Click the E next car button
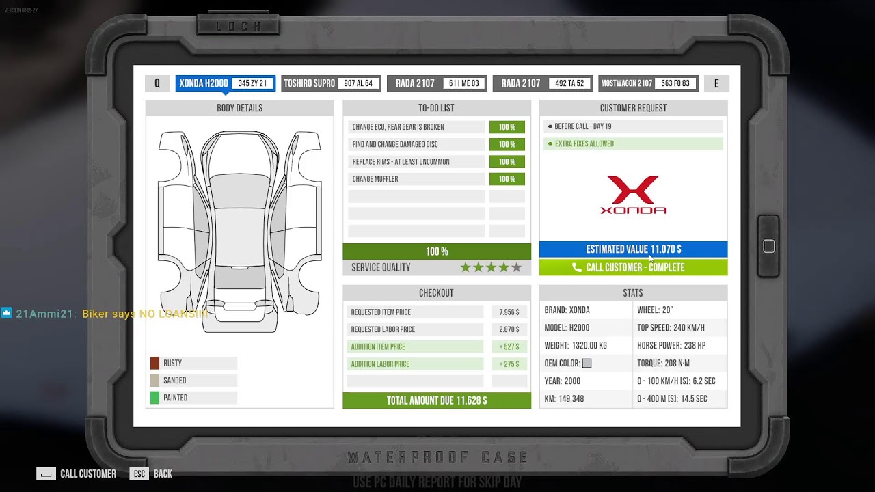The height and width of the screenshot is (492, 875). pyautogui.click(x=716, y=83)
